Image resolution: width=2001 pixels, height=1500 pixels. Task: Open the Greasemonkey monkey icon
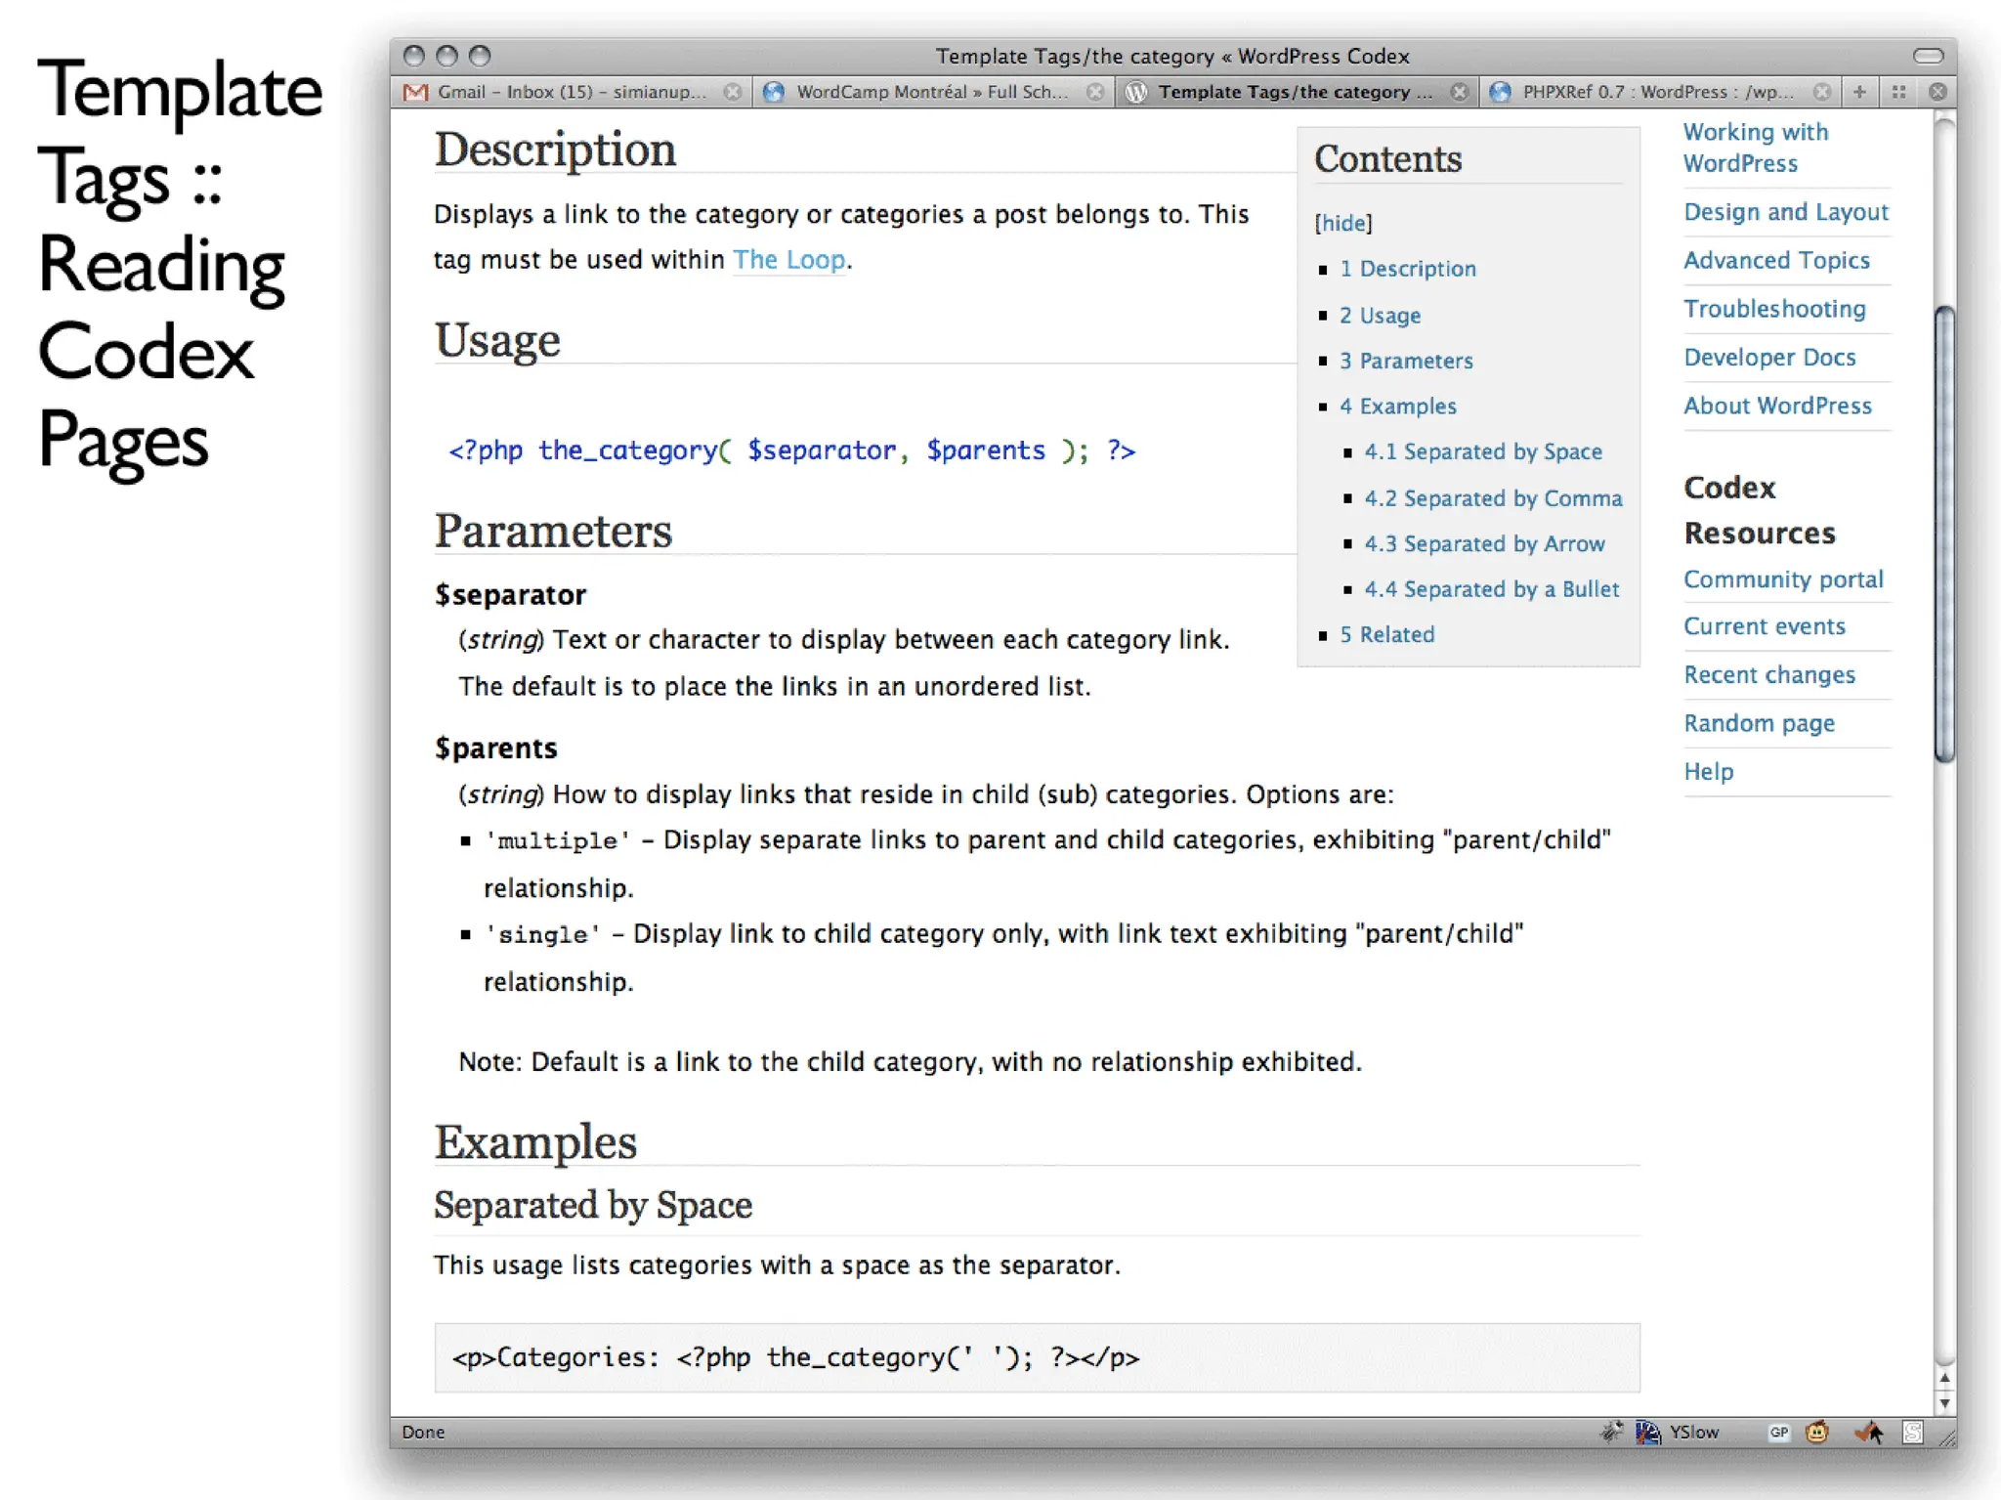[x=1817, y=1433]
